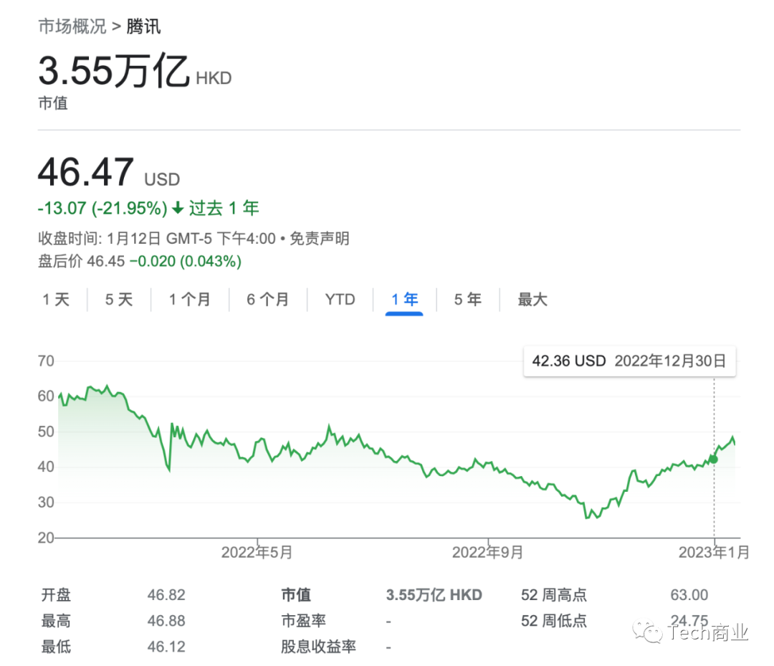The height and width of the screenshot is (666, 774).
Task: Click the 52 周低点 label
Action: [554, 621]
